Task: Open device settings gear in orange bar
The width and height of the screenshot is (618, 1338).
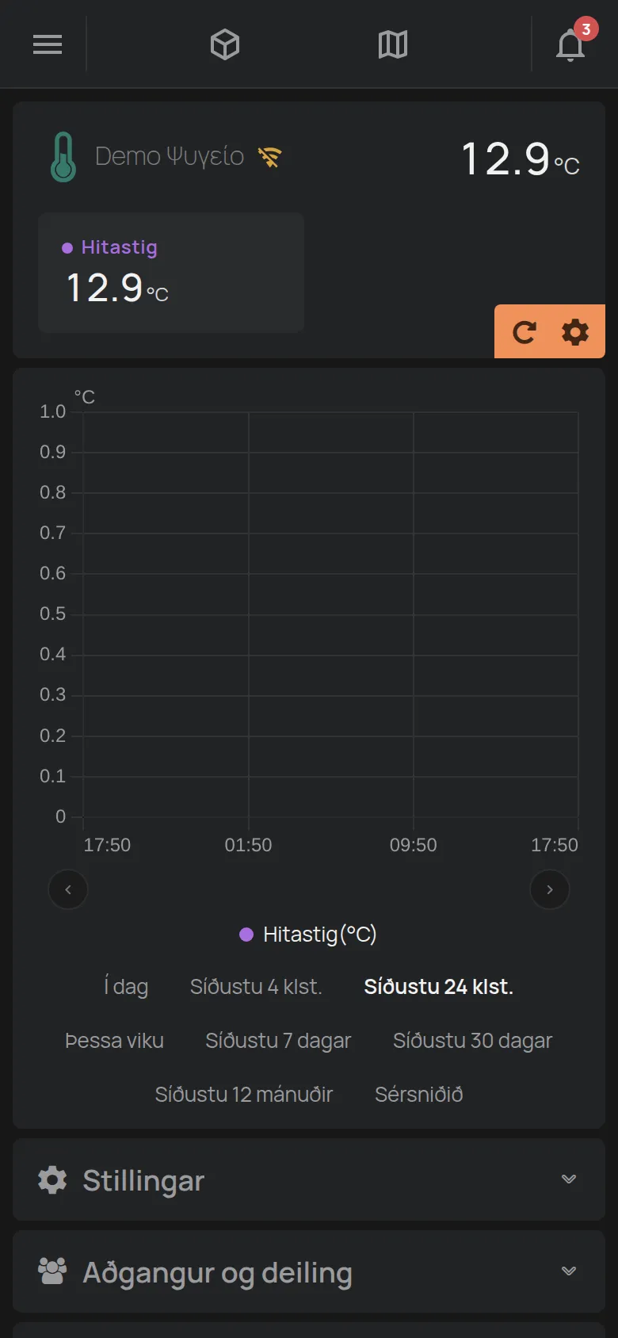Action: click(x=575, y=332)
